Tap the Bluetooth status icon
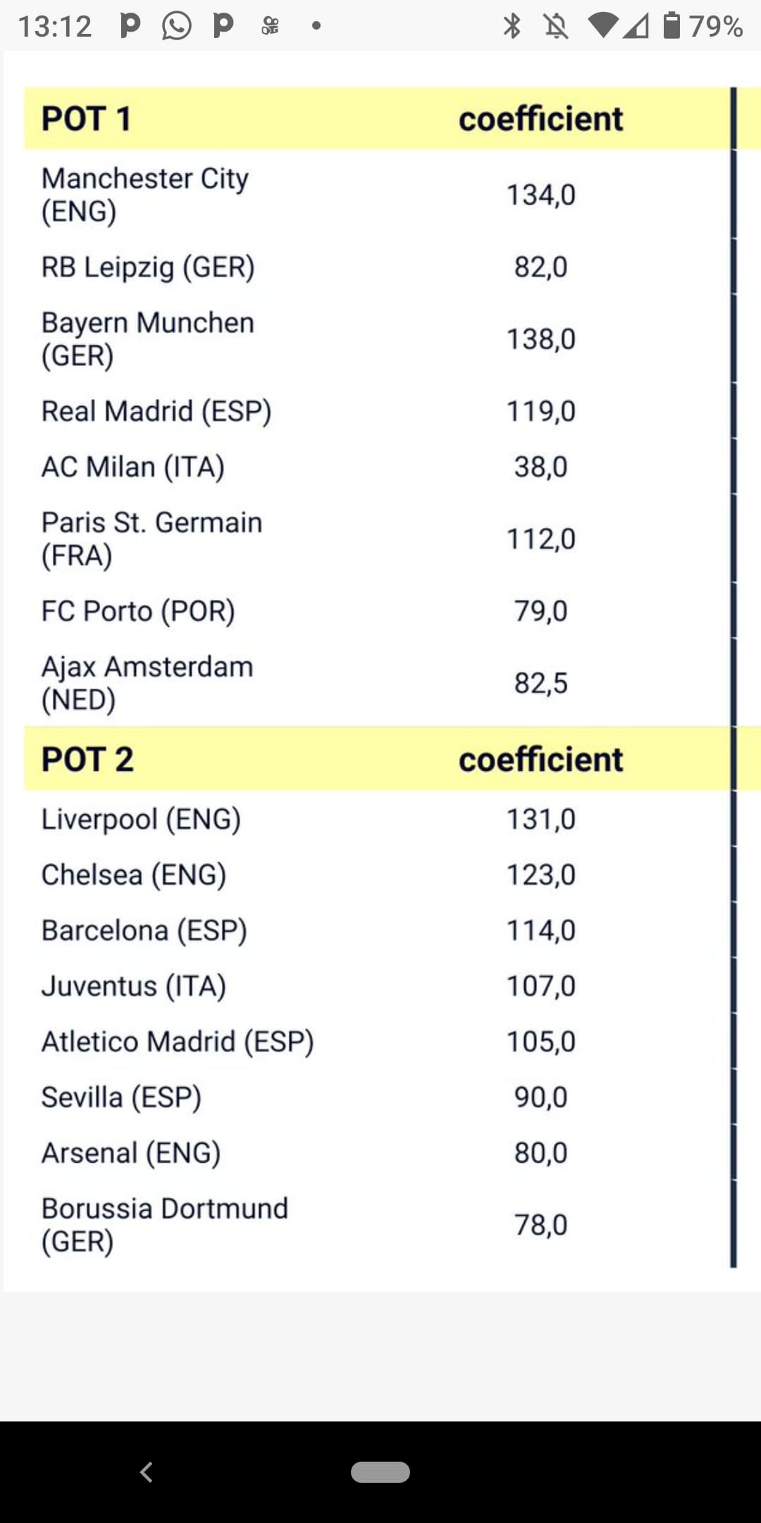Image resolution: width=761 pixels, height=1523 pixels. pos(512,26)
